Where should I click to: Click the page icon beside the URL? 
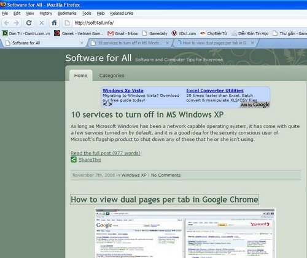[67, 23]
